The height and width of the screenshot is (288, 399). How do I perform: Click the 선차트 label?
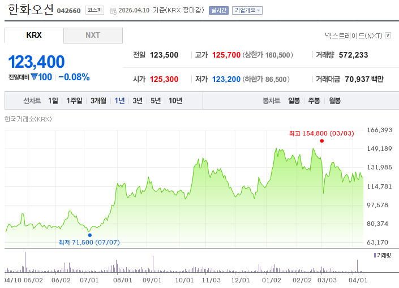point(32,101)
